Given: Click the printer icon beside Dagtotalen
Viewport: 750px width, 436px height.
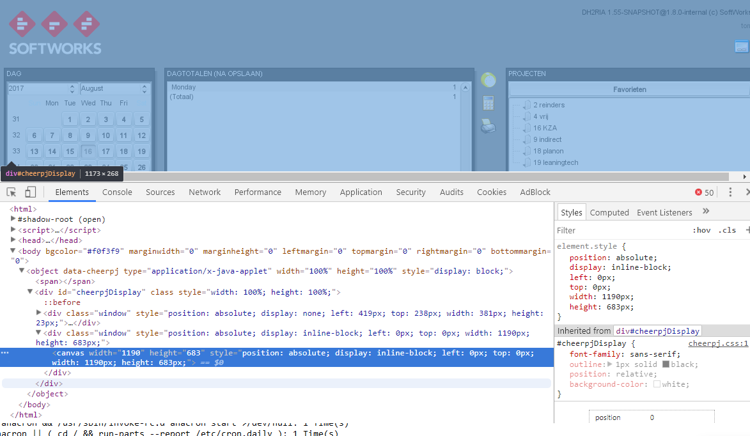Looking at the screenshot, I should (488, 126).
